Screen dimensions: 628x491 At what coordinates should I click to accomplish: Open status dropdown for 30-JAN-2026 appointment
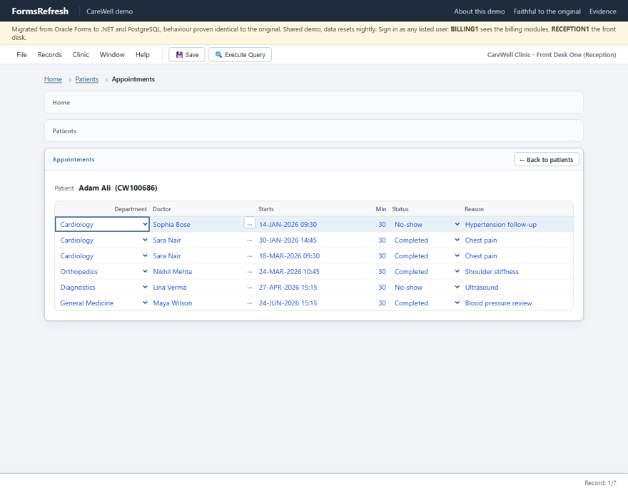(457, 240)
